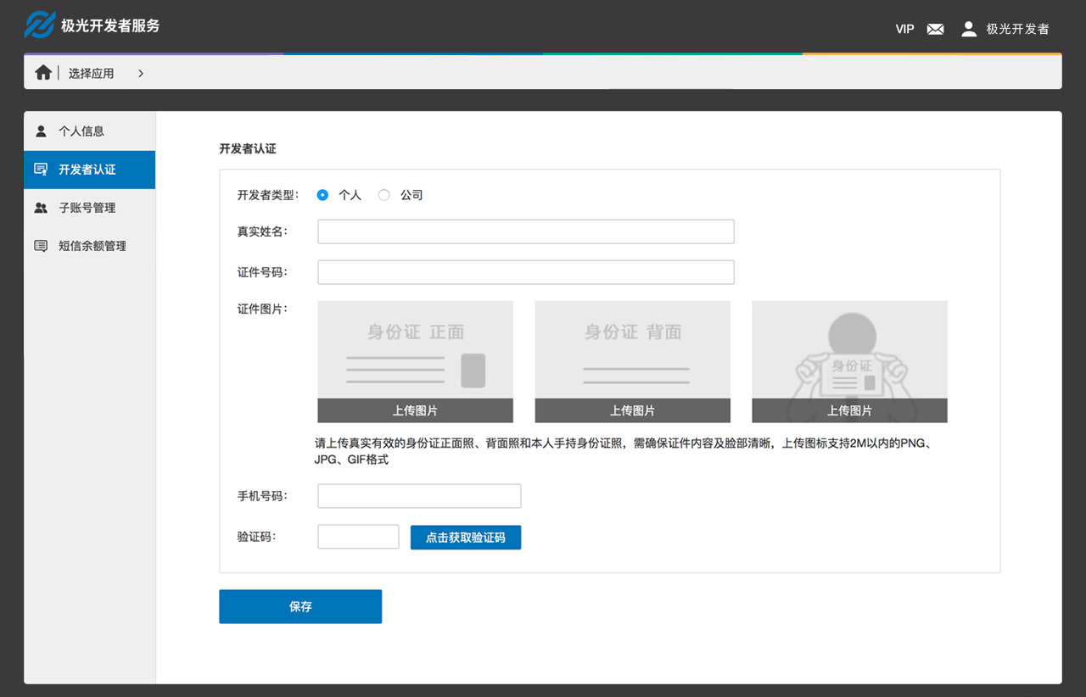Viewport: 1086px width, 697px height.
Task: Open the 选择应用 application selector
Action: [x=92, y=74]
